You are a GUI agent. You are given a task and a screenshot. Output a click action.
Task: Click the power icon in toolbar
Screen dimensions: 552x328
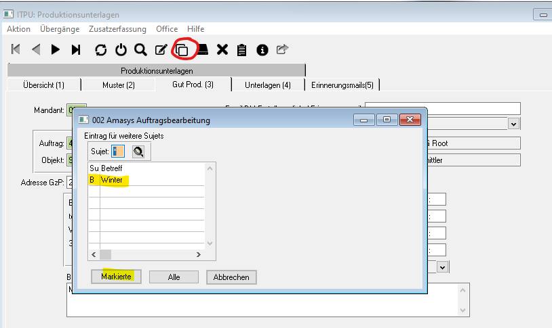click(x=121, y=49)
